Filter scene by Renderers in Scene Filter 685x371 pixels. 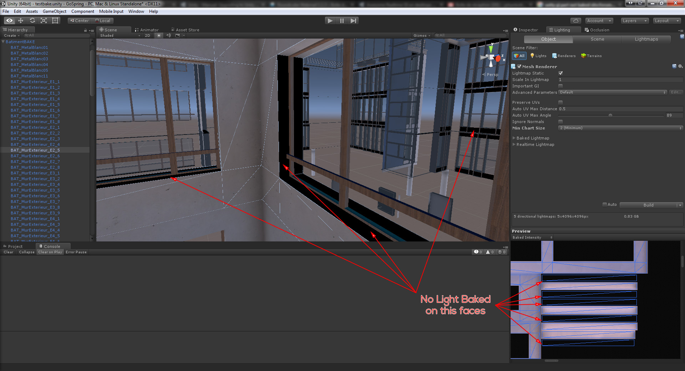click(x=564, y=56)
